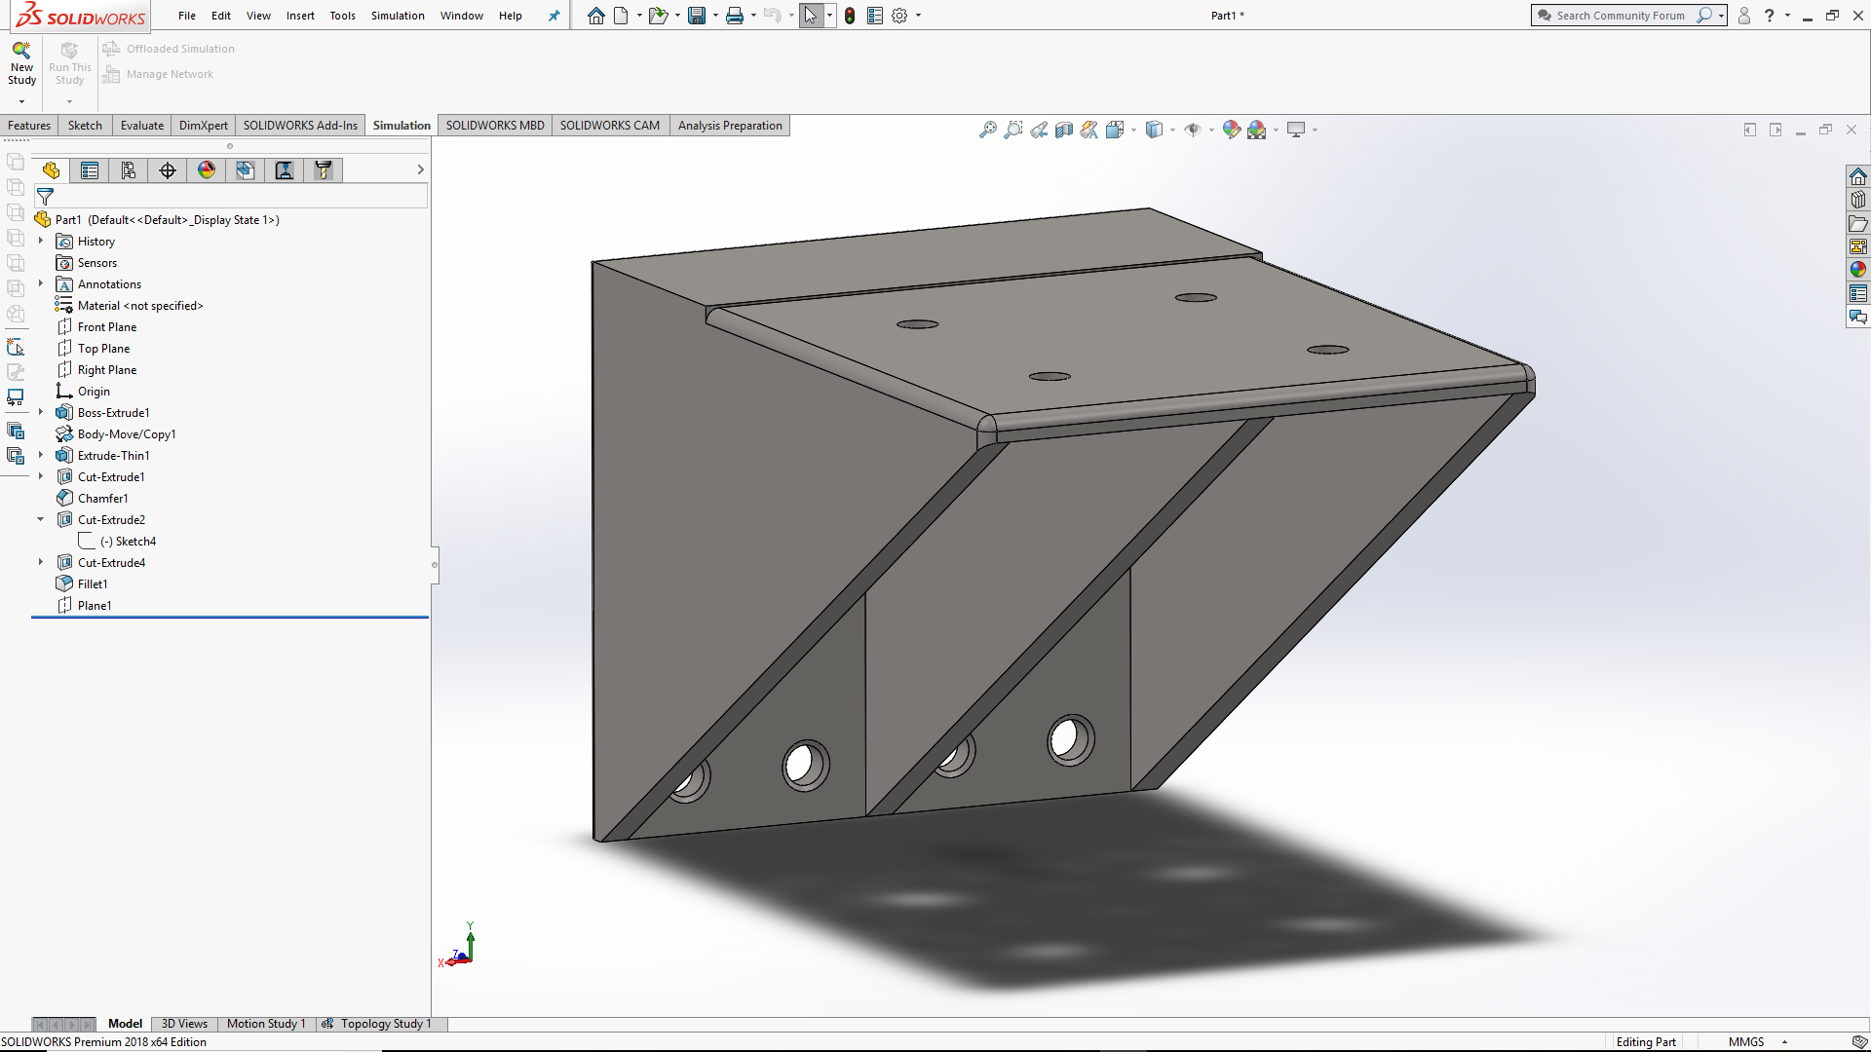Toggle the Hide/Show Items eye icon

click(1193, 130)
